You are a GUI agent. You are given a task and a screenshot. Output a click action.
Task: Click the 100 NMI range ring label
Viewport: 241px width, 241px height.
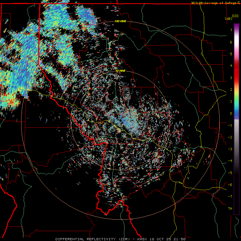click(120, 21)
